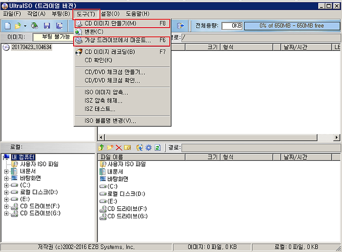Choose ISZ 압축 해제 menu item

point(123,101)
